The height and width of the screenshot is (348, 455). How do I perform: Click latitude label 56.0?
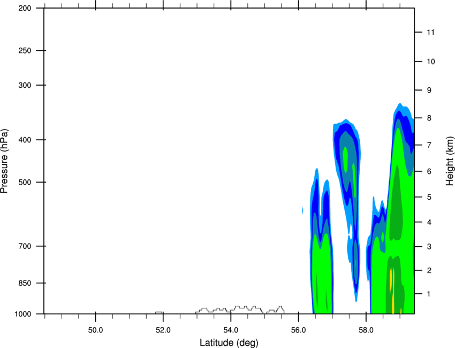[299, 330]
